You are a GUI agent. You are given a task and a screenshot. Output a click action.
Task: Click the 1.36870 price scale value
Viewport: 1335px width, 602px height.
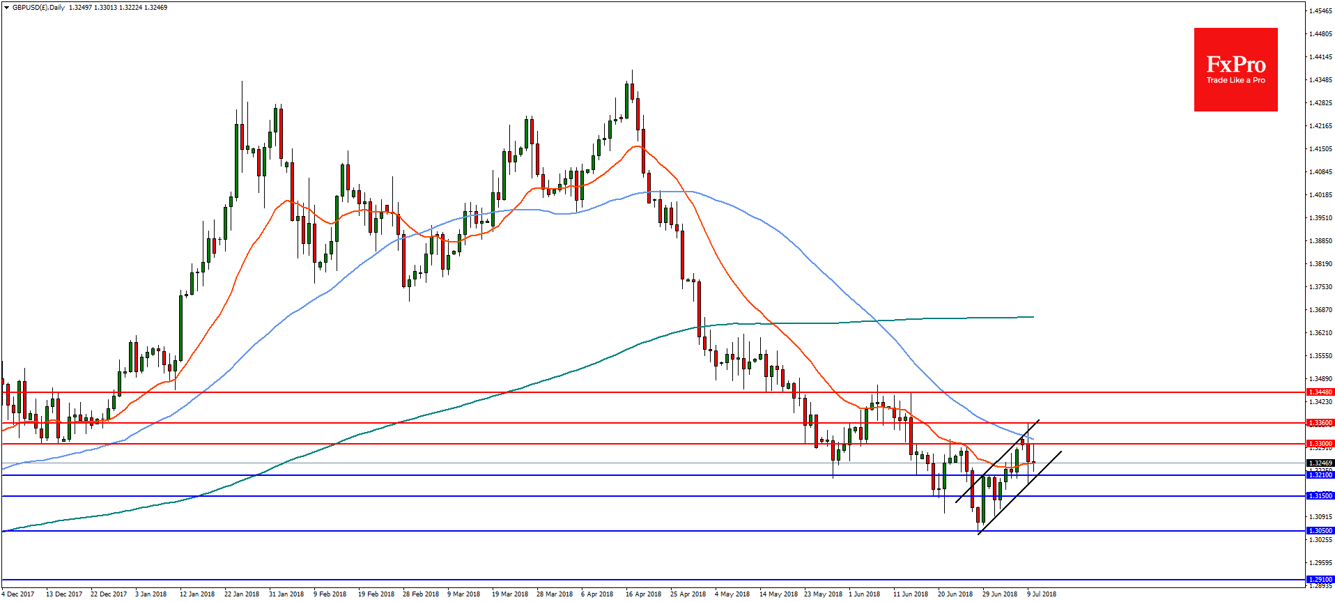[x=1320, y=310]
